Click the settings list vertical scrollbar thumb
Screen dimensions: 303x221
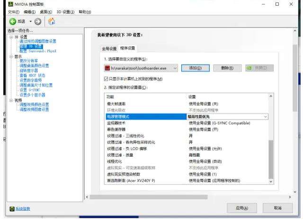point(271,159)
